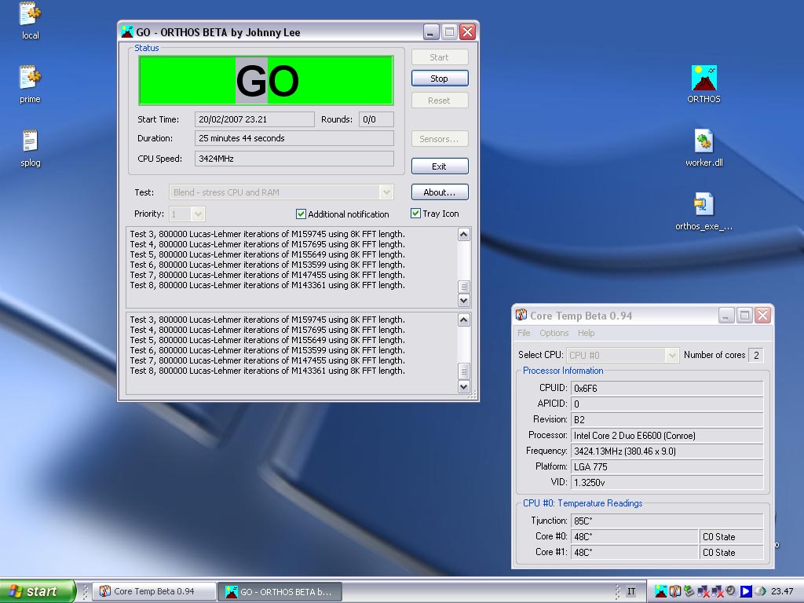The image size is (804, 603).
Task: Click the lower log pane scrollbar thumb
Action: pos(463,371)
